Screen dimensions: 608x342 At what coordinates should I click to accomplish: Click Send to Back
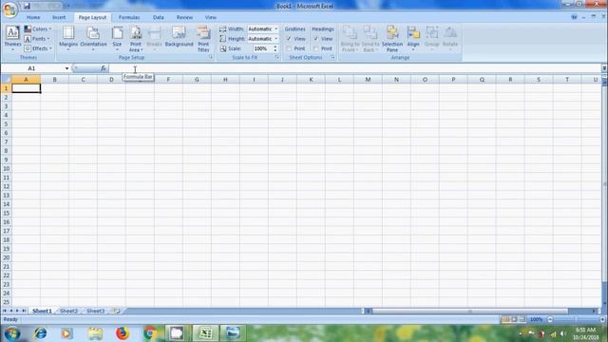370,39
